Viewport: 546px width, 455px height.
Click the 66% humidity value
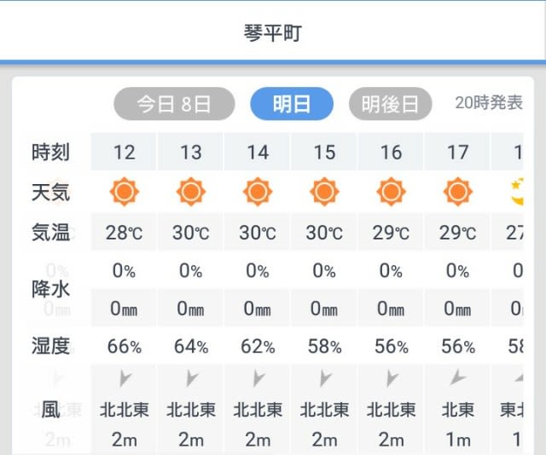click(x=125, y=347)
